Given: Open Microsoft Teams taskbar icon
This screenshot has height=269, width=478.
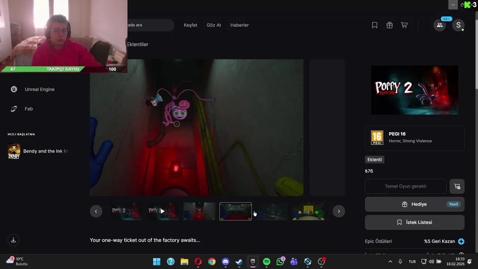Looking at the screenshot, I should pyautogui.click(x=294, y=262).
